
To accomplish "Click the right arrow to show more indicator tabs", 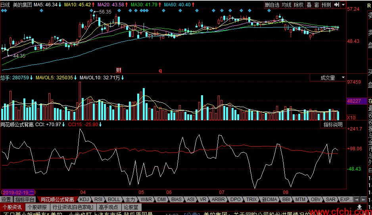I will tap(363, 200).
